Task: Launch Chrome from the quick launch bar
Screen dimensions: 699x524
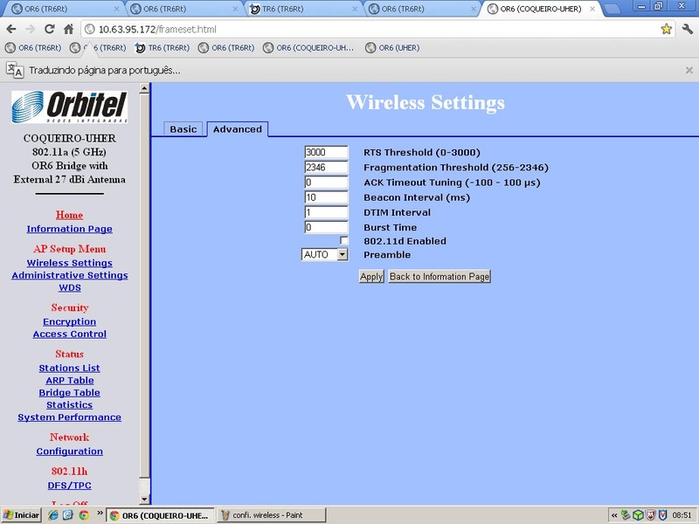Action: [83, 515]
